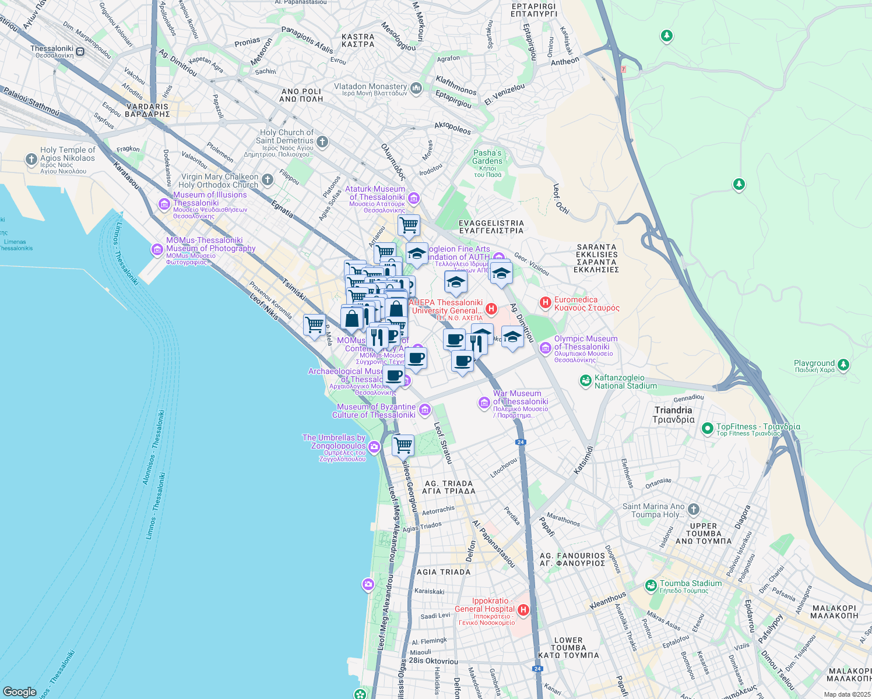Select shopping bag marker near P. Mela street
The height and width of the screenshot is (699, 872).
(352, 319)
